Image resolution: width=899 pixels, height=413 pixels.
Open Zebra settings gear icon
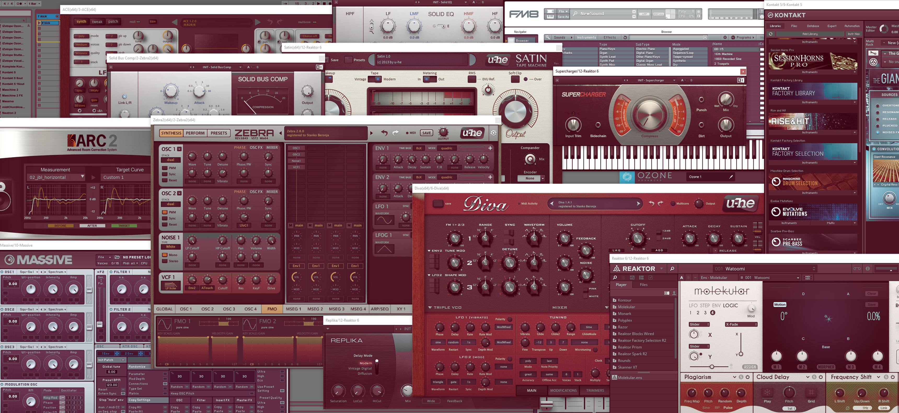(x=493, y=133)
